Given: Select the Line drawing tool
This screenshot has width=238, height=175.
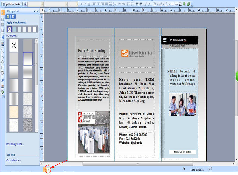Looking at the screenshot, I should pos(2,51).
